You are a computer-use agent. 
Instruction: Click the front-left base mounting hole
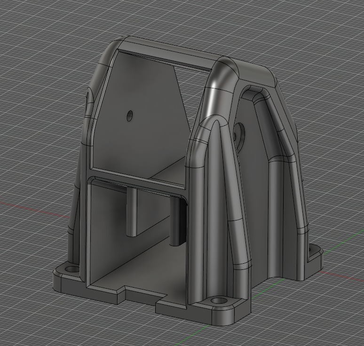(x=71, y=269)
